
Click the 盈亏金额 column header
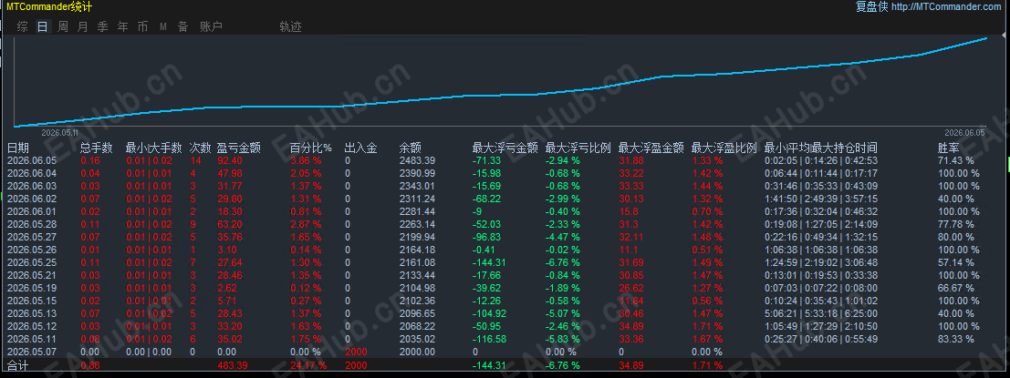pos(238,148)
